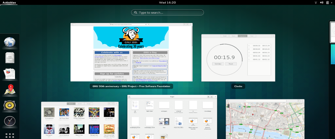Open the Alarm tab in Clocks
335x139 pixels.
[x=233, y=36]
